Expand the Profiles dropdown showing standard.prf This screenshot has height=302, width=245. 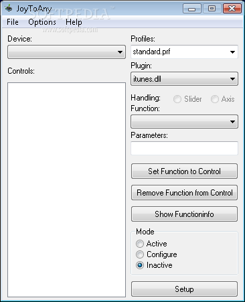pyautogui.click(x=184, y=52)
